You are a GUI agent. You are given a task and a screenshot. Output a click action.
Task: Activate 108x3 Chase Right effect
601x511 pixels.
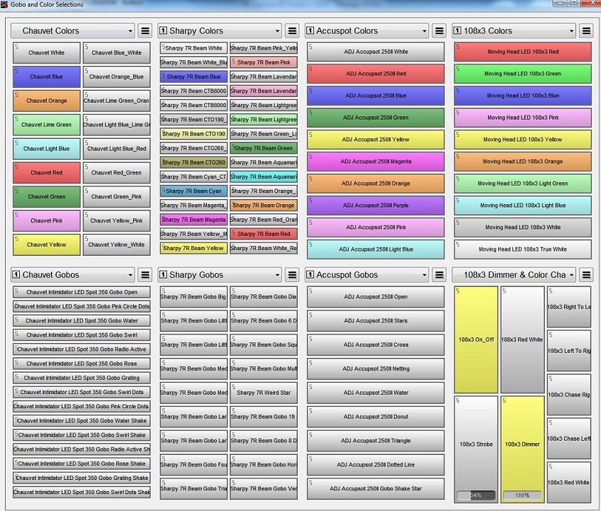click(x=569, y=395)
